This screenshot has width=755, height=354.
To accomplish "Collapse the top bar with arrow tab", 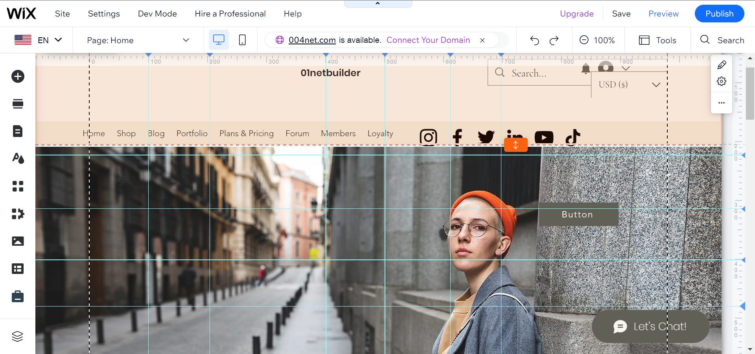I will pyautogui.click(x=377, y=4).
